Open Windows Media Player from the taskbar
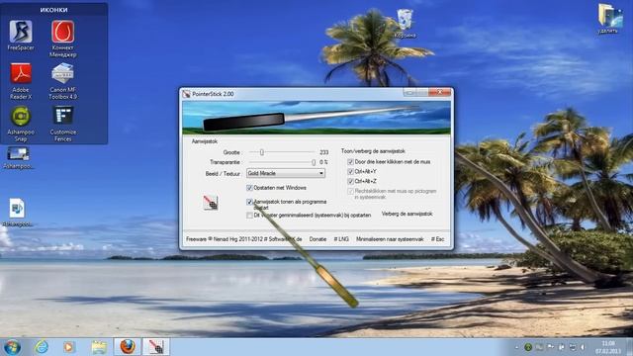Image resolution: width=633 pixels, height=356 pixels. pyautogui.click(x=68, y=347)
